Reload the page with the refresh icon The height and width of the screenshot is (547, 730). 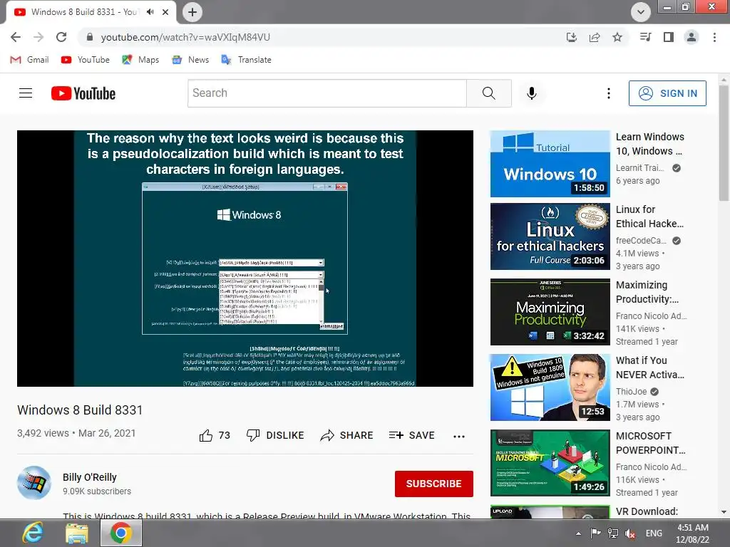(x=61, y=37)
